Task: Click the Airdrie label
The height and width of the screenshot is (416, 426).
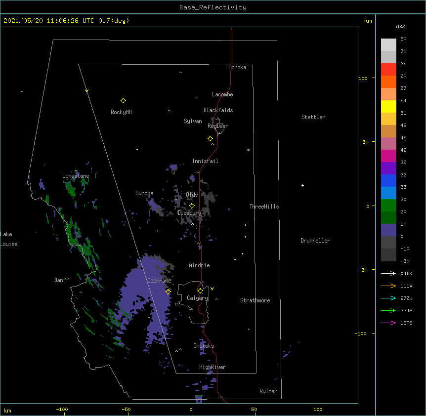Action: click(x=200, y=265)
